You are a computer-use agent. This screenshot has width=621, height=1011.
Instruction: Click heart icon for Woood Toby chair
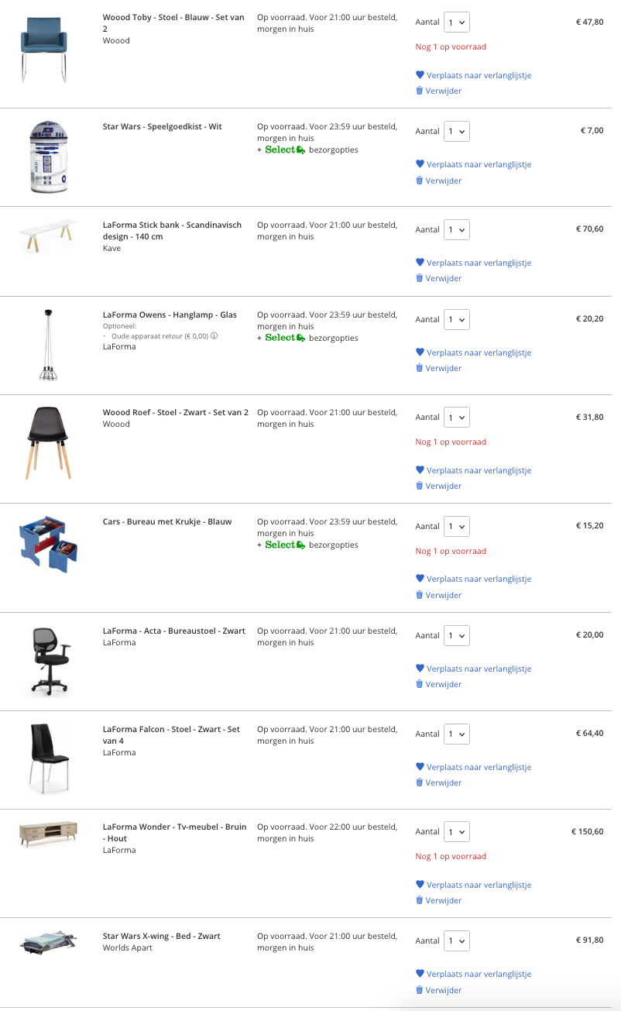[x=420, y=75]
